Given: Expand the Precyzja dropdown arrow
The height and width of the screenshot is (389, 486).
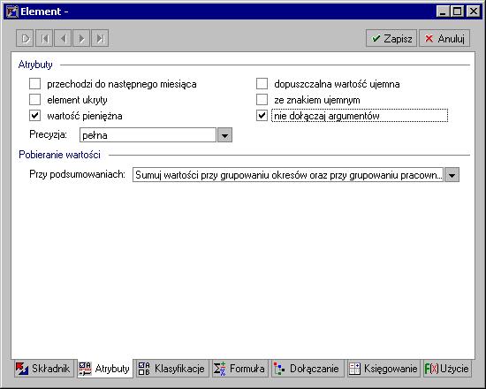Looking at the screenshot, I should point(224,135).
